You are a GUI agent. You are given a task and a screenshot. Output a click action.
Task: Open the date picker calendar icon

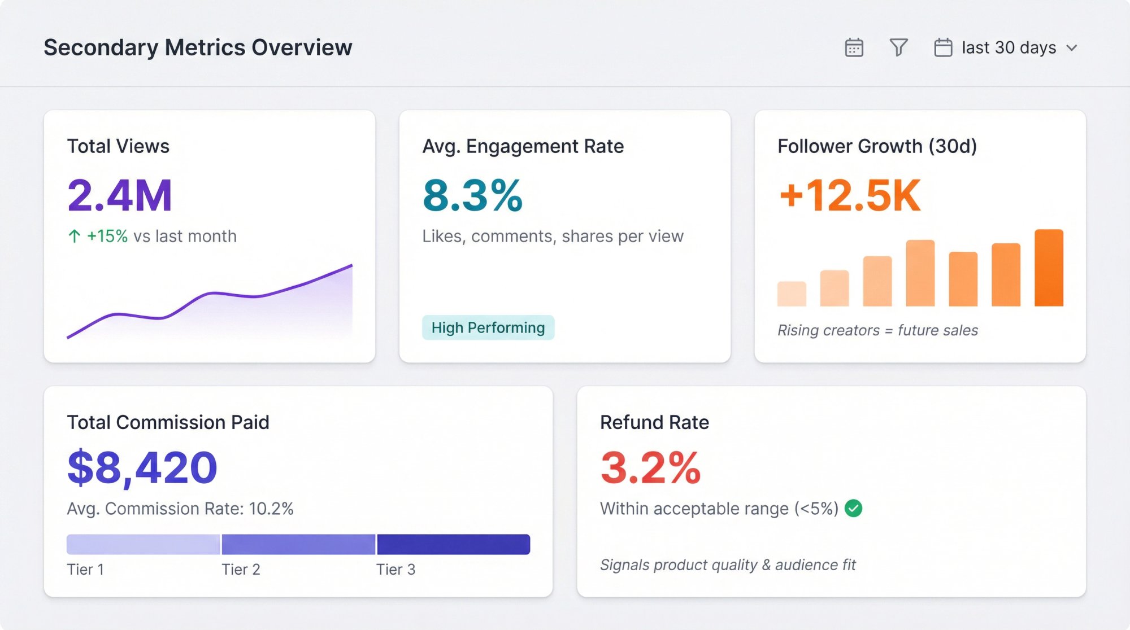point(854,47)
